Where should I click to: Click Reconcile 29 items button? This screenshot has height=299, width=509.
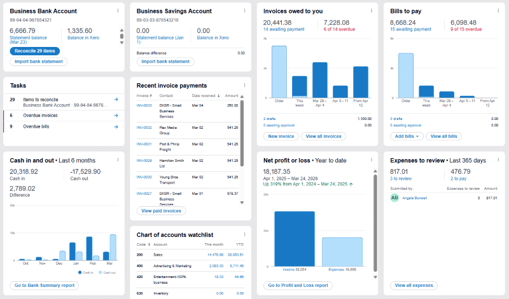tap(35, 51)
